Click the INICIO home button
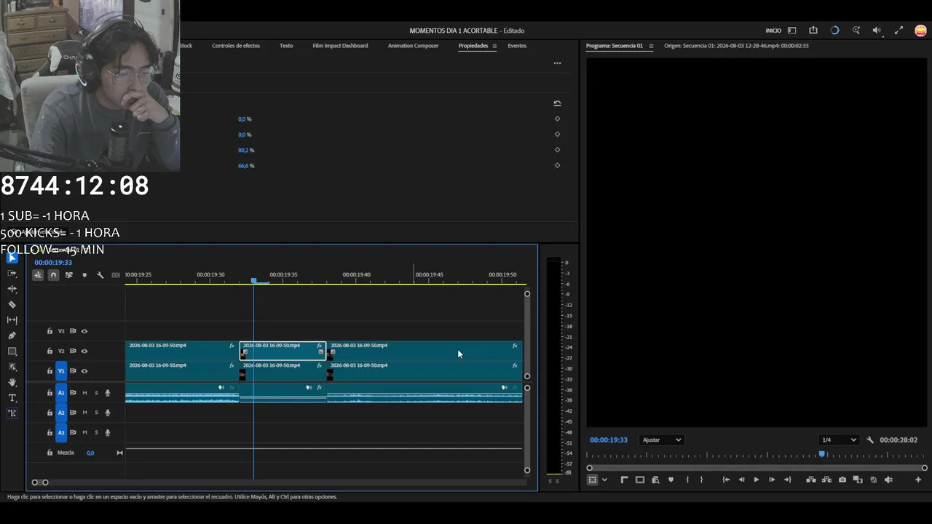This screenshot has height=524, width=932. (x=773, y=31)
